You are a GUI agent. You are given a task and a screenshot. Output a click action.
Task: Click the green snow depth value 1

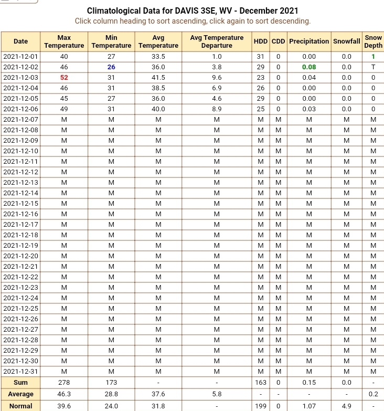(374, 57)
